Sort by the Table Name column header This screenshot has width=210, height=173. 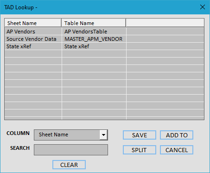tap(94, 23)
